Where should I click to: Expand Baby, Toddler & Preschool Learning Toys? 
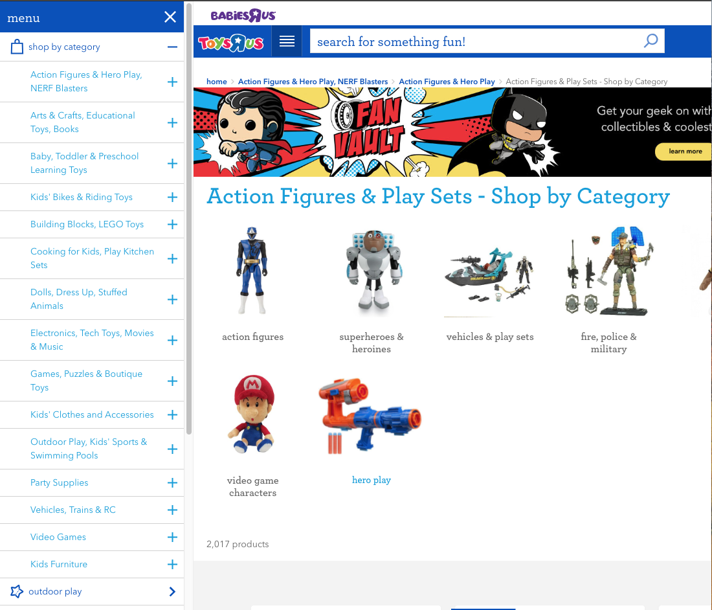(x=172, y=164)
